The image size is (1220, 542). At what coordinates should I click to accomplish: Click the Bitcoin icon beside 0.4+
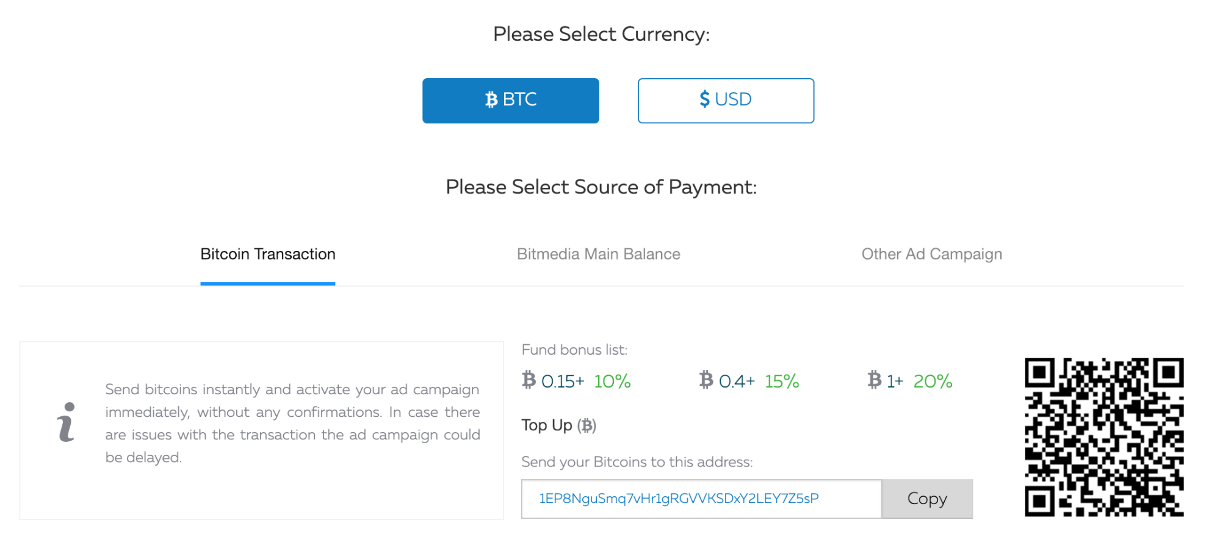click(706, 380)
